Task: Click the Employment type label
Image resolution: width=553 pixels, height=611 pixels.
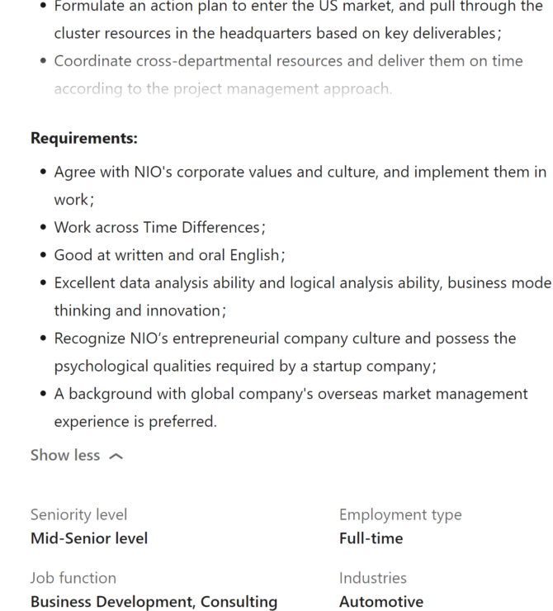Action: 400,514
